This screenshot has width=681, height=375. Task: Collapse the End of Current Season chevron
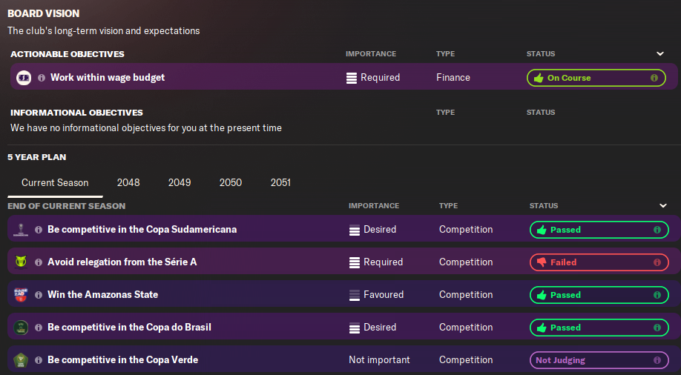(x=662, y=206)
